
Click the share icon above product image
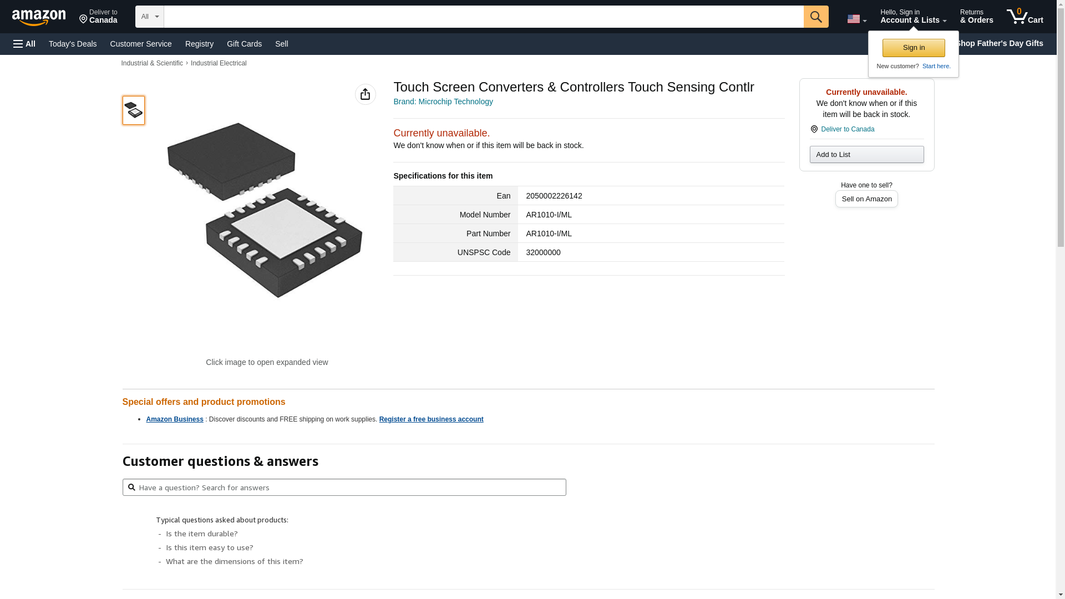tap(365, 94)
